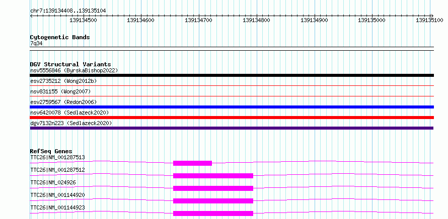Click ruler position label 139135000

click(371, 20)
